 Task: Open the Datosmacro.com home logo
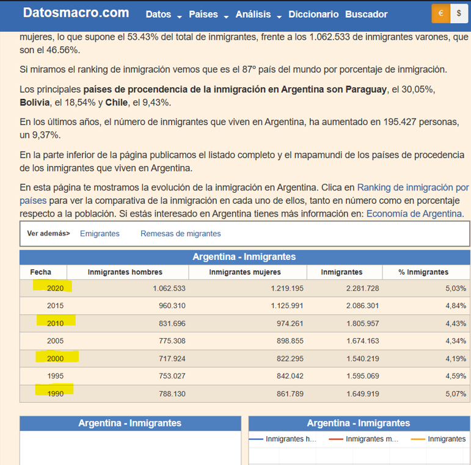coord(76,13)
